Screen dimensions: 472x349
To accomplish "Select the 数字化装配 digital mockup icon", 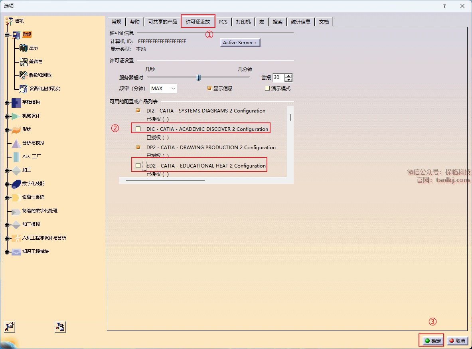I will 16,184.
